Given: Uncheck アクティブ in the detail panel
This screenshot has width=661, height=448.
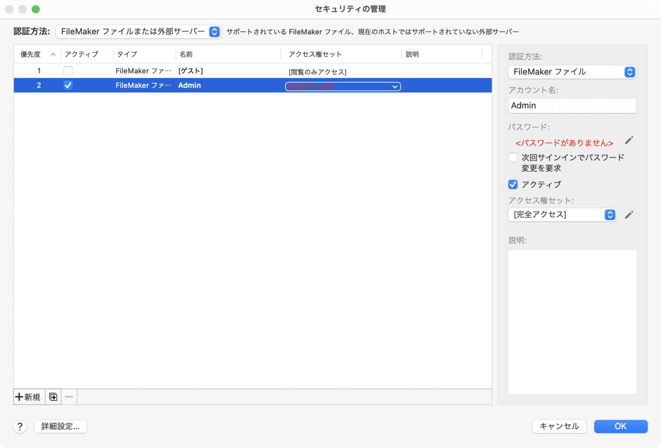Looking at the screenshot, I should point(513,184).
